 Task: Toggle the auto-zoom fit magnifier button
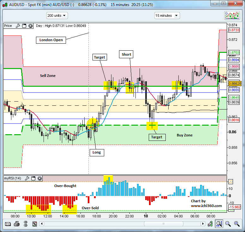219,224
